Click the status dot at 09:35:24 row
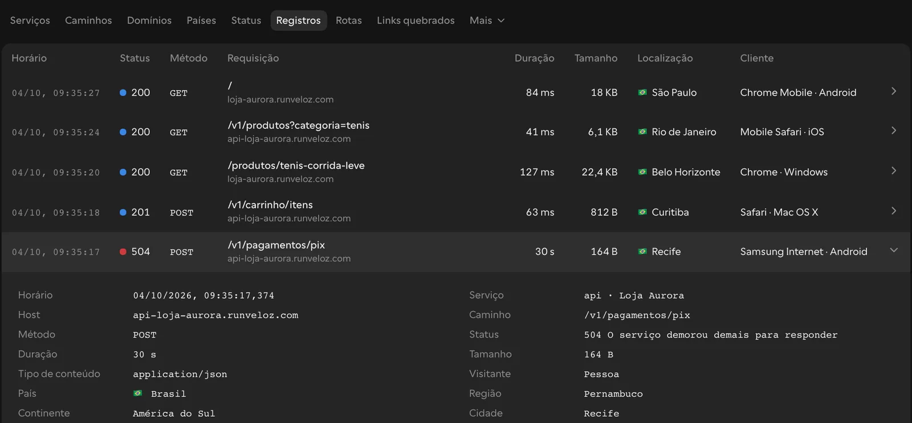This screenshot has height=423, width=912. click(x=123, y=132)
